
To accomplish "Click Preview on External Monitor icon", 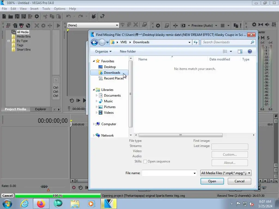I will coord(167,26).
